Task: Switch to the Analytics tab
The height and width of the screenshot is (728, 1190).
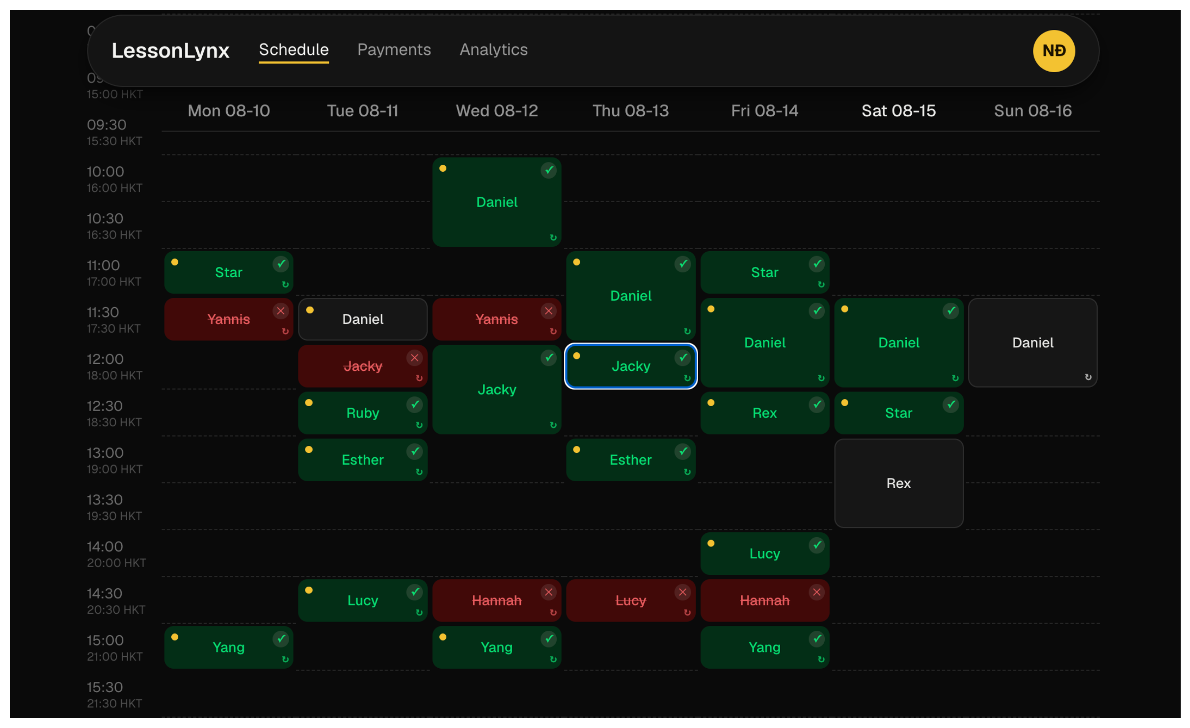Action: pos(493,50)
